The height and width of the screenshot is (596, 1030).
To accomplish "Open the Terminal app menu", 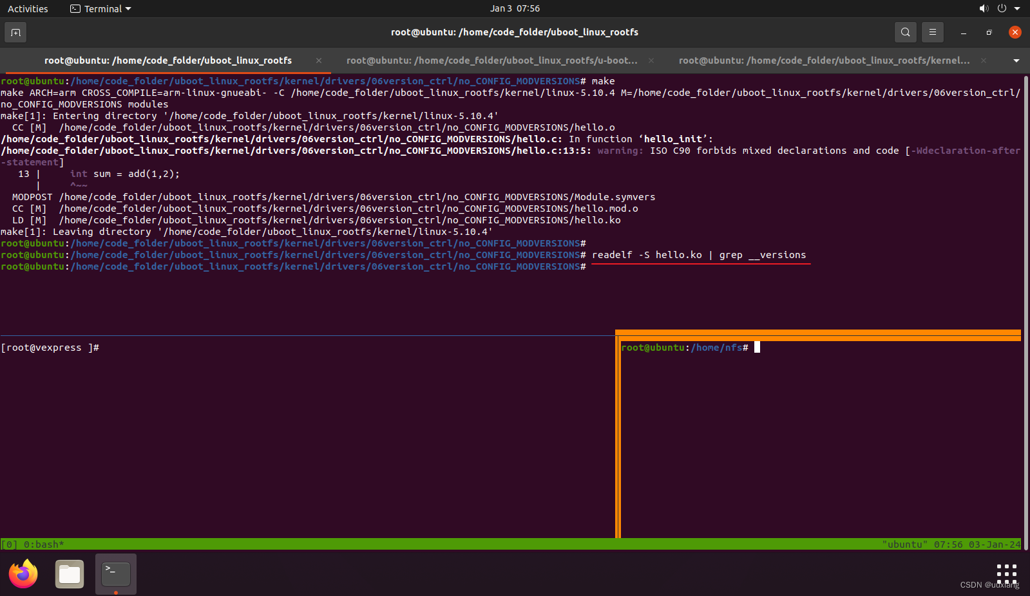I will click(100, 8).
